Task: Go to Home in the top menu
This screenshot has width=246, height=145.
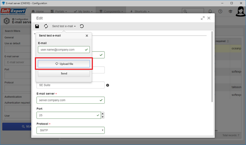Action: (x=38, y=11)
